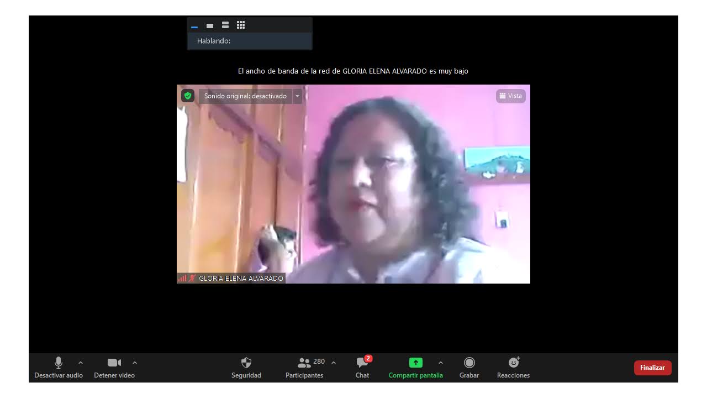This screenshot has width=707, height=398.
Task: Select stacked thumbnails view icon
Action: point(225,25)
